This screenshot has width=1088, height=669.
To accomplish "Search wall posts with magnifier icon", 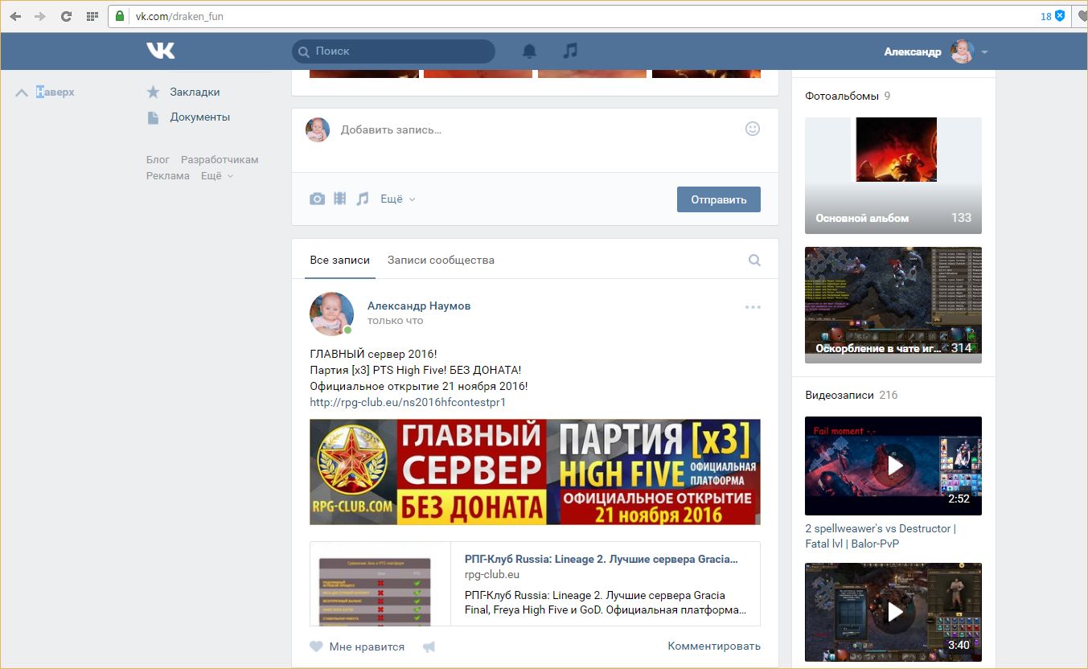I will tap(754, 261).
